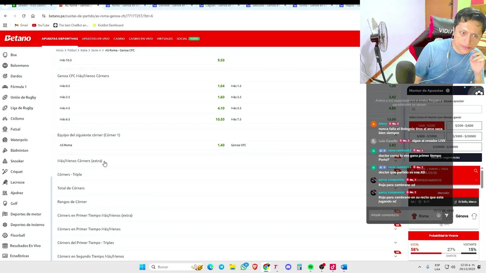Expand Córners en Segundo Tiempo Más/Menos chevron
This screenshot has height=273, width=486.
[x=396, y=256]
